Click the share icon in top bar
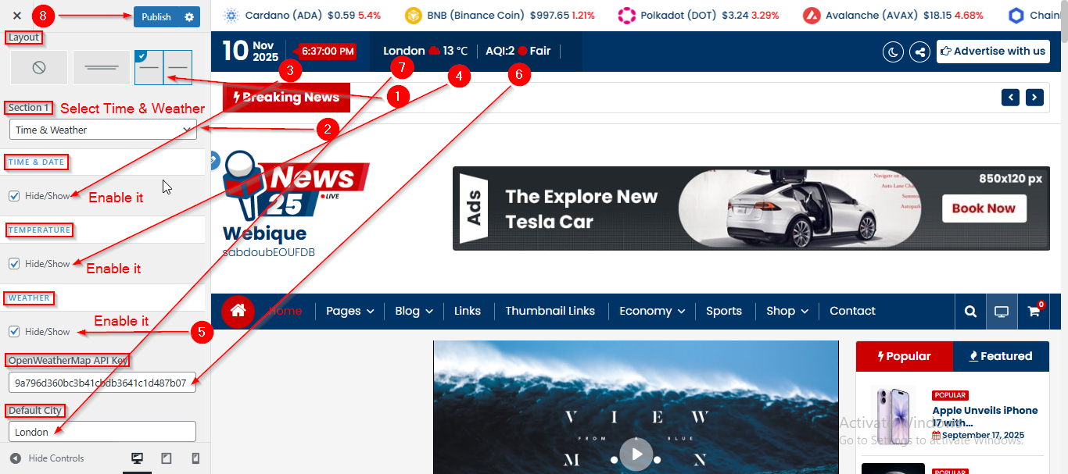This screenshot has height=474, width=1068. coord(920,52)
